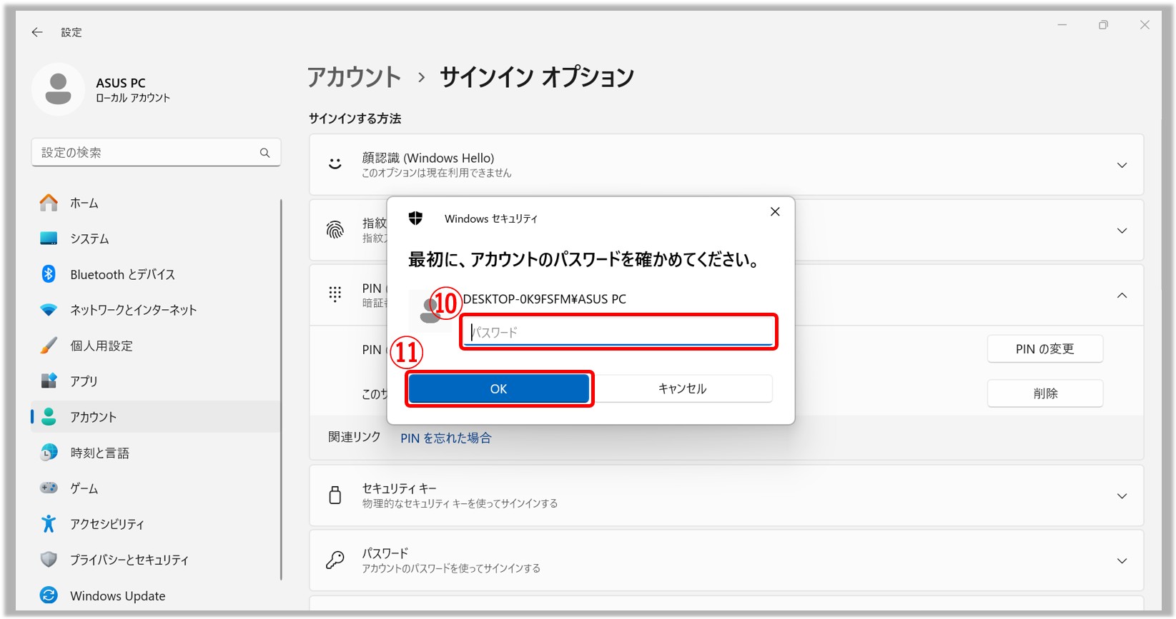The height and width of the screenshot is (619, 1176).
Task: Restore the Settings window size
Action: point(1103,25)
